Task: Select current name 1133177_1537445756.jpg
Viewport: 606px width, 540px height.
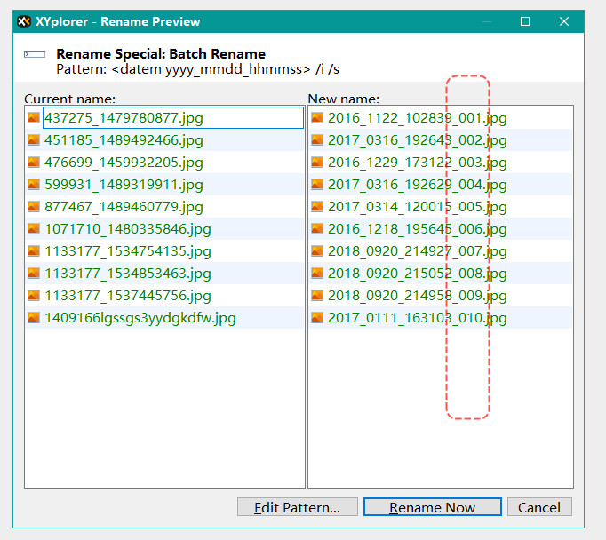Action: 128,295
